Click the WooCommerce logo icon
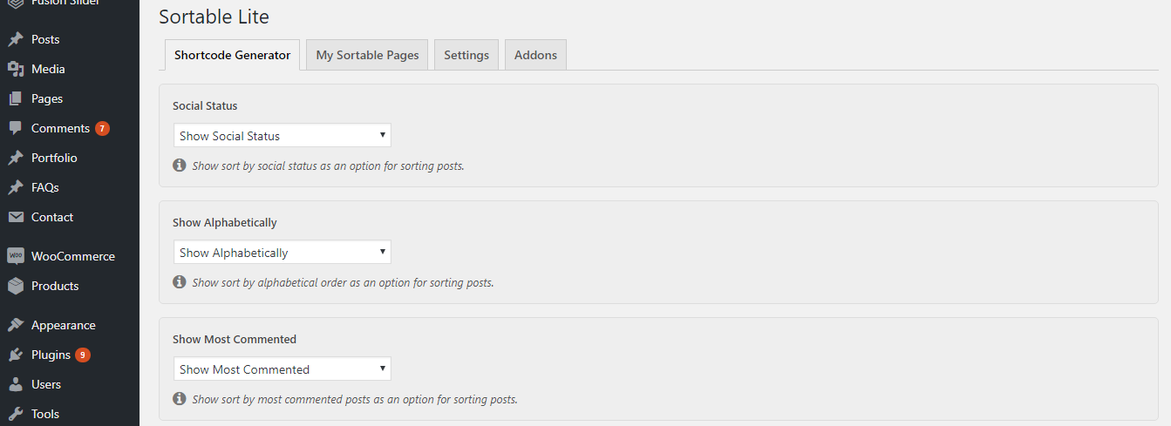Viewport: 1171px width, 426px height. tap(16, 256)
